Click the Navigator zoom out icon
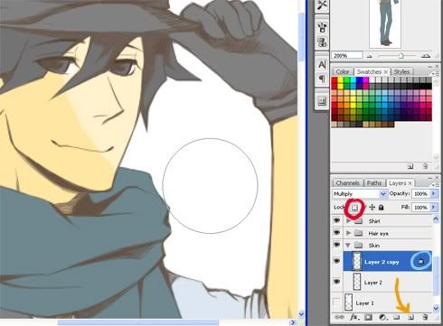Viewport: 443px width, 326px height. (370, 56)
